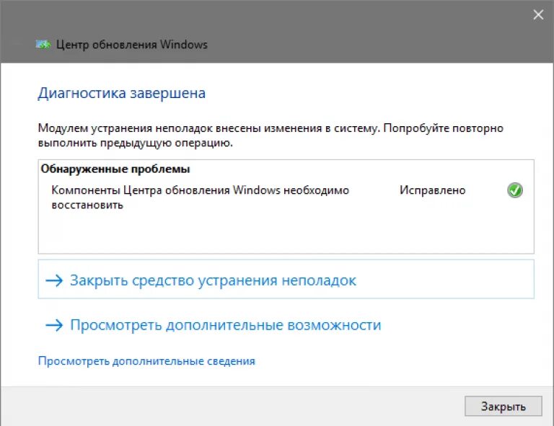Click the Обнаруженные проблемы heading
Screen dimensions: 554x426
(115, 169)
